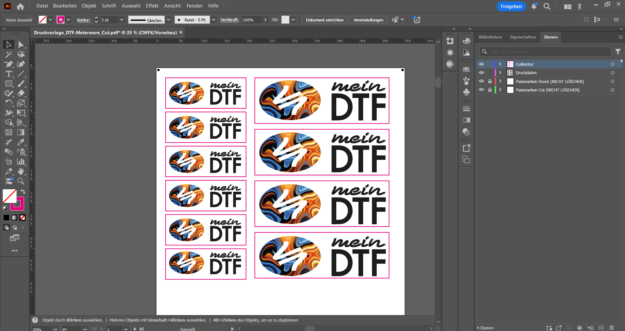Select the Scale tool
Image resolution: width=625 pixels, height=331 pixels.
pyautogui.click(x=21, y=103)
